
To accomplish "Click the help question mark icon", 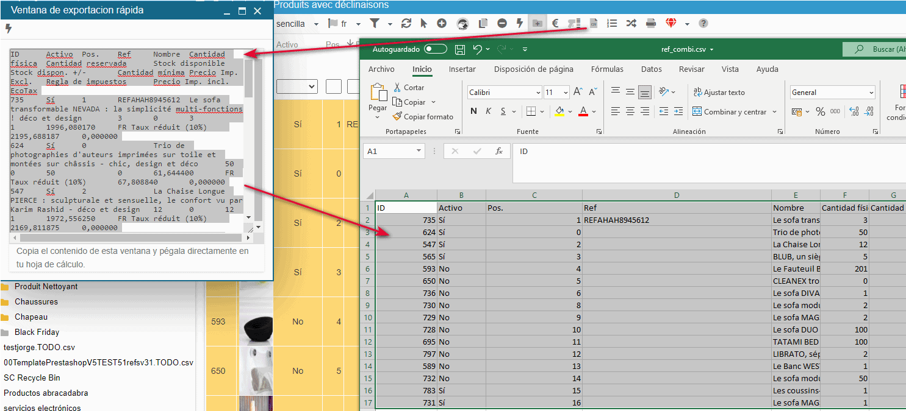I will [x=703, y=24].
